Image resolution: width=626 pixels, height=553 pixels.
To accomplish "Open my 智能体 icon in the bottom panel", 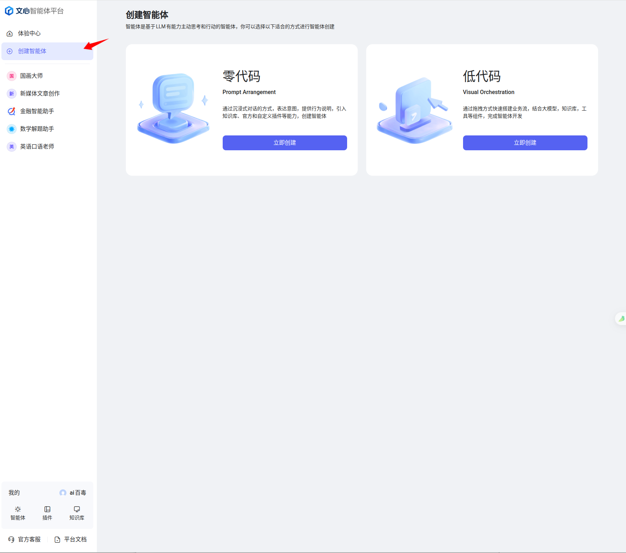I will tap(18, 509).
